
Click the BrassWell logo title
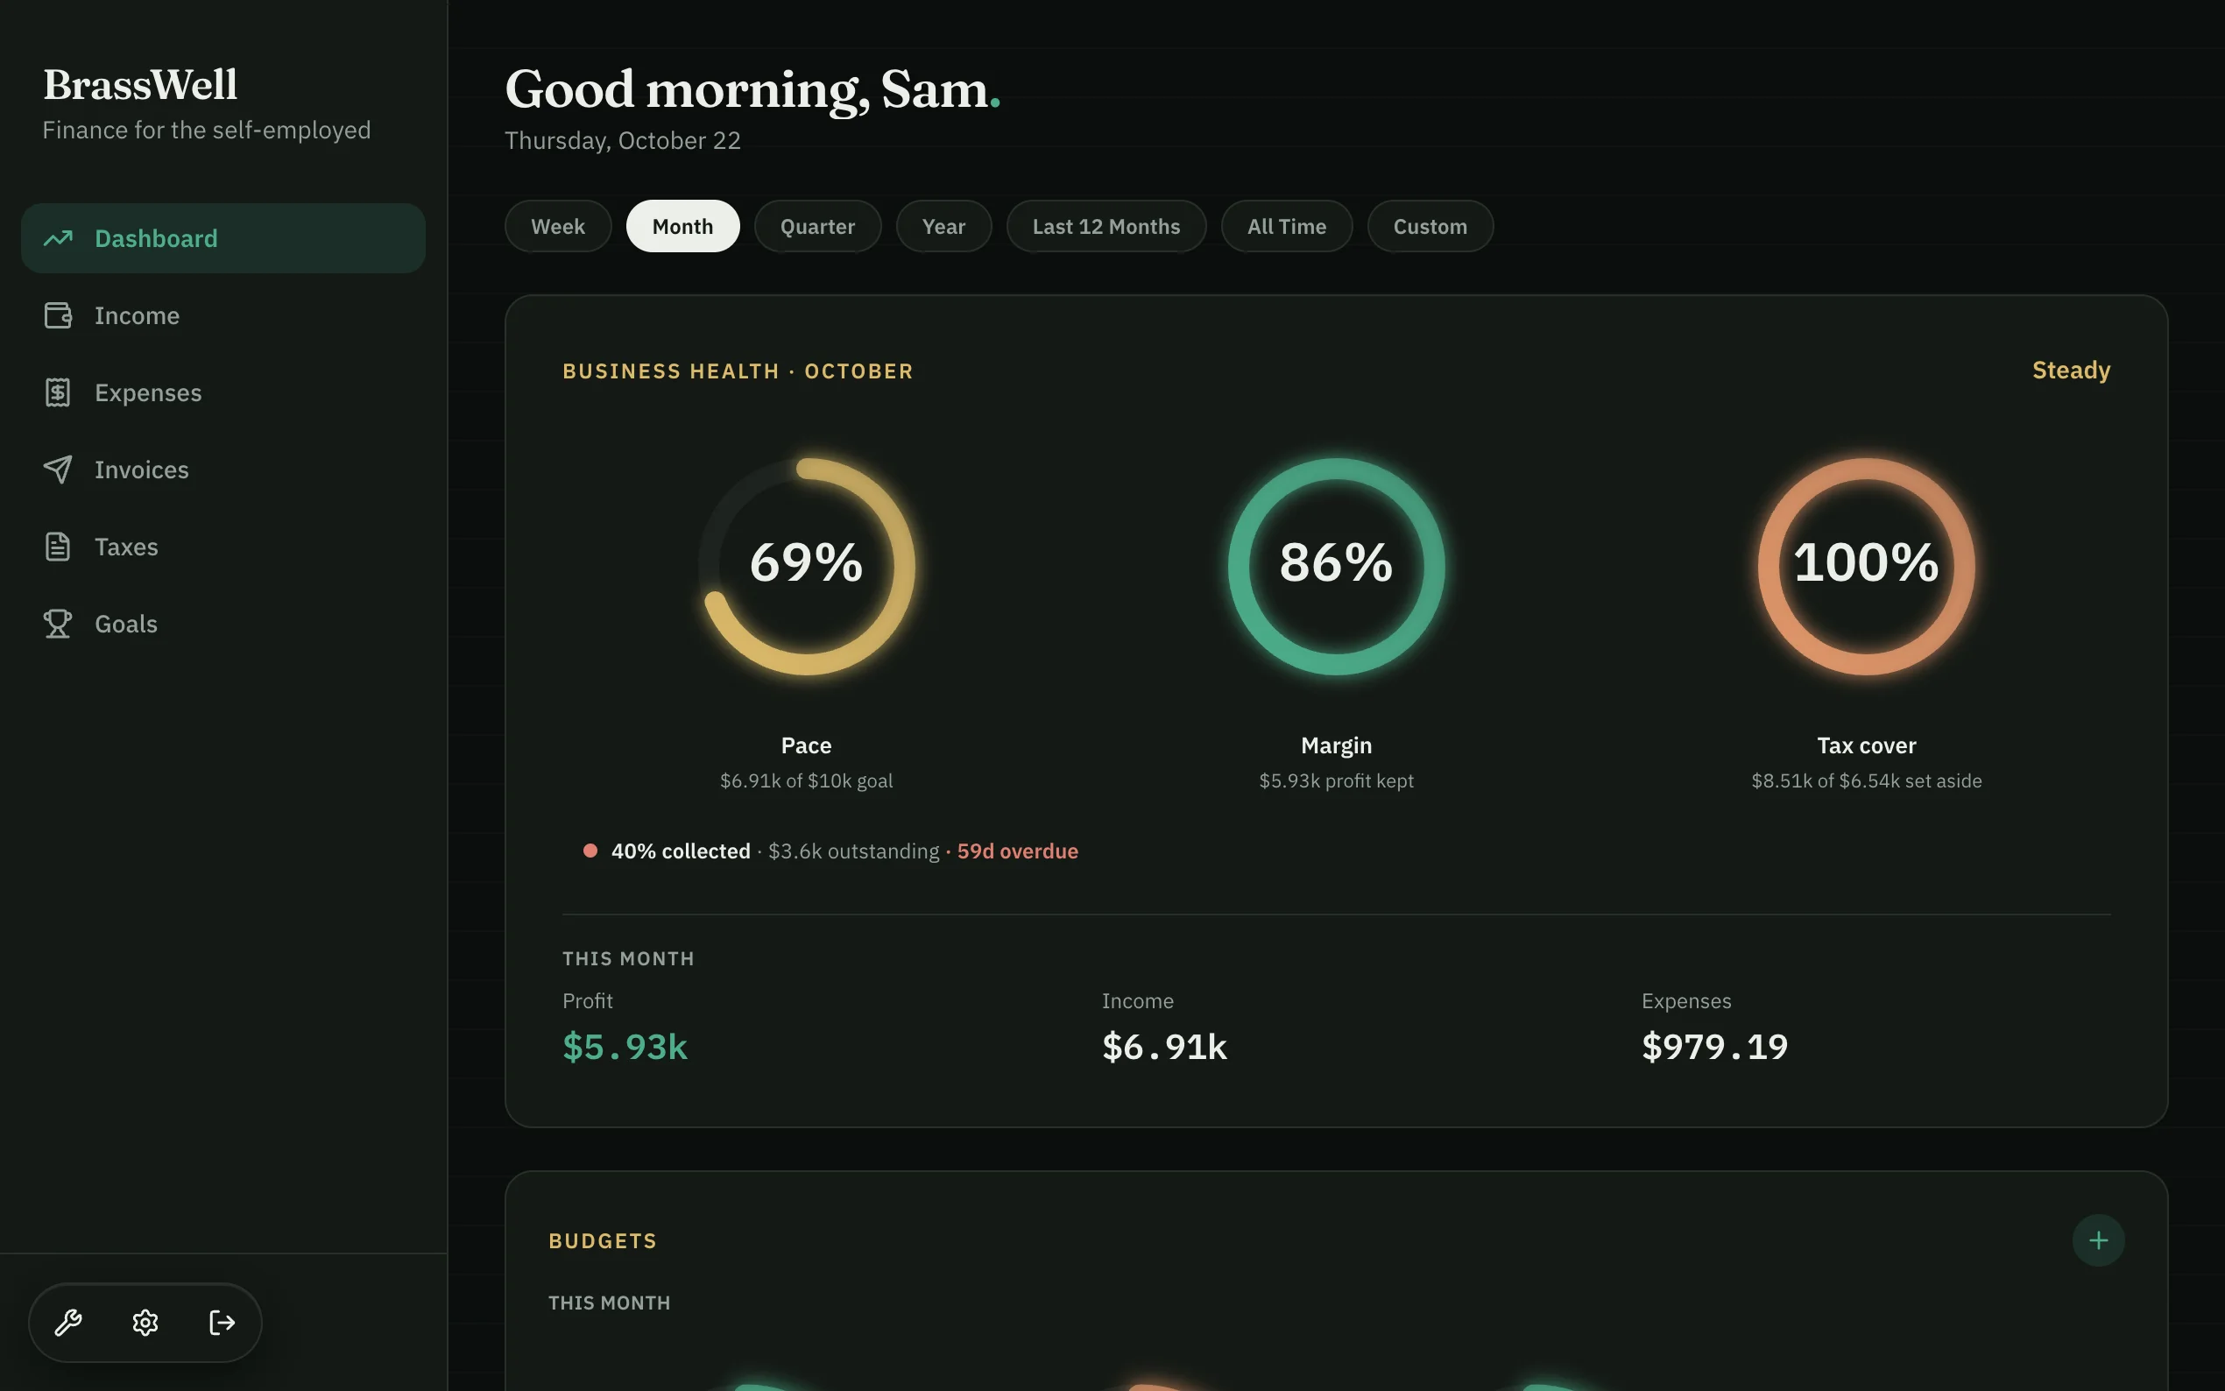(140, 85)
